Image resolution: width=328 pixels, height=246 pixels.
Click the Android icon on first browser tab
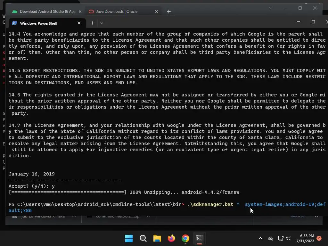(x=15, y=12)
